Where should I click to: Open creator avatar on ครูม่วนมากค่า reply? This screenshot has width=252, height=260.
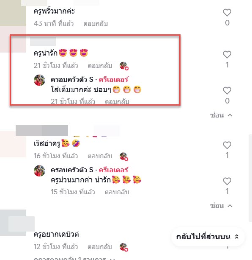point(39,171)
